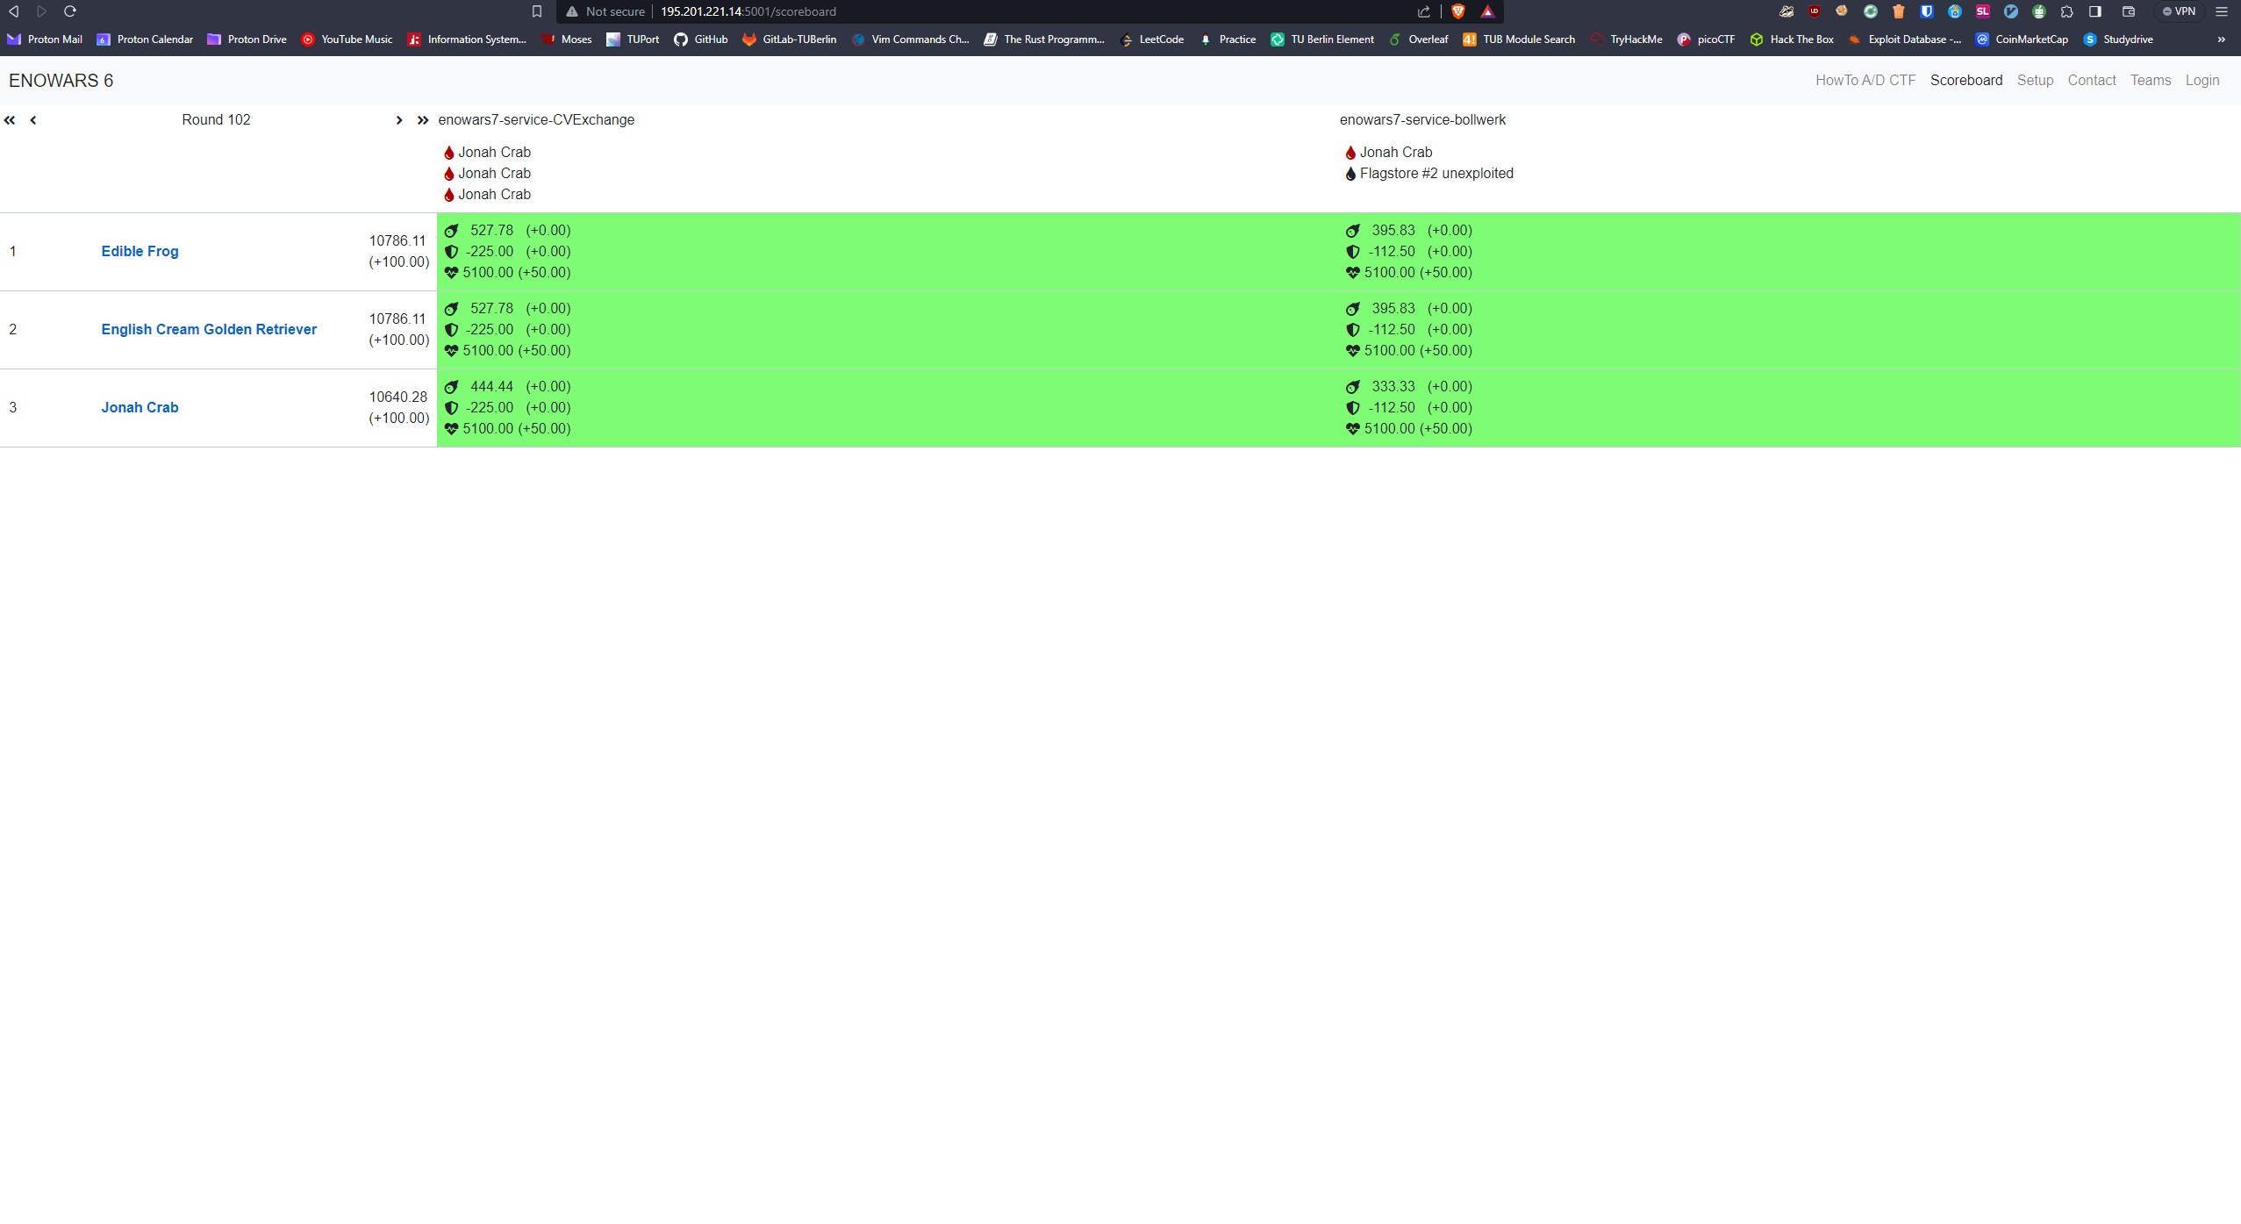Click browser reload button

70,11
